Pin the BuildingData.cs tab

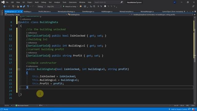tap(19, 12)
